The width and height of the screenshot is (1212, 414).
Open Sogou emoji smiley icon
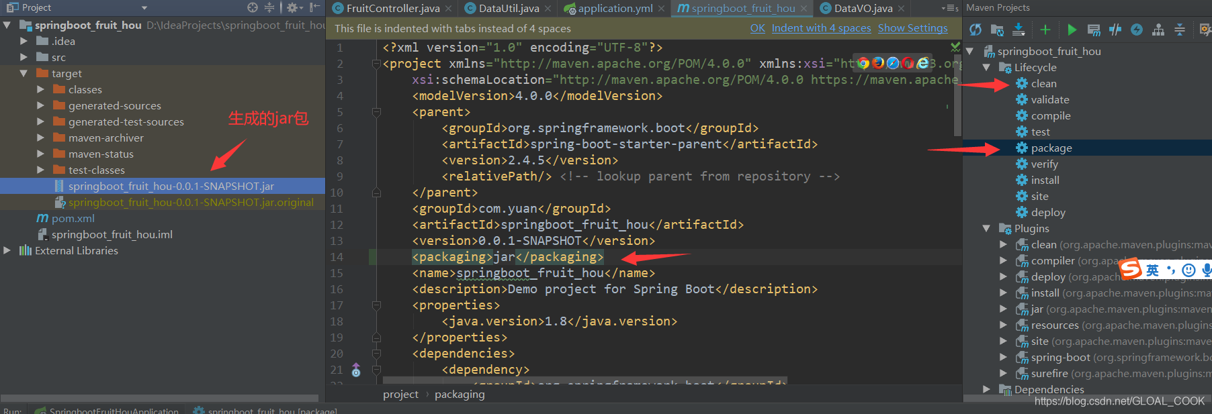(1188, 270)
